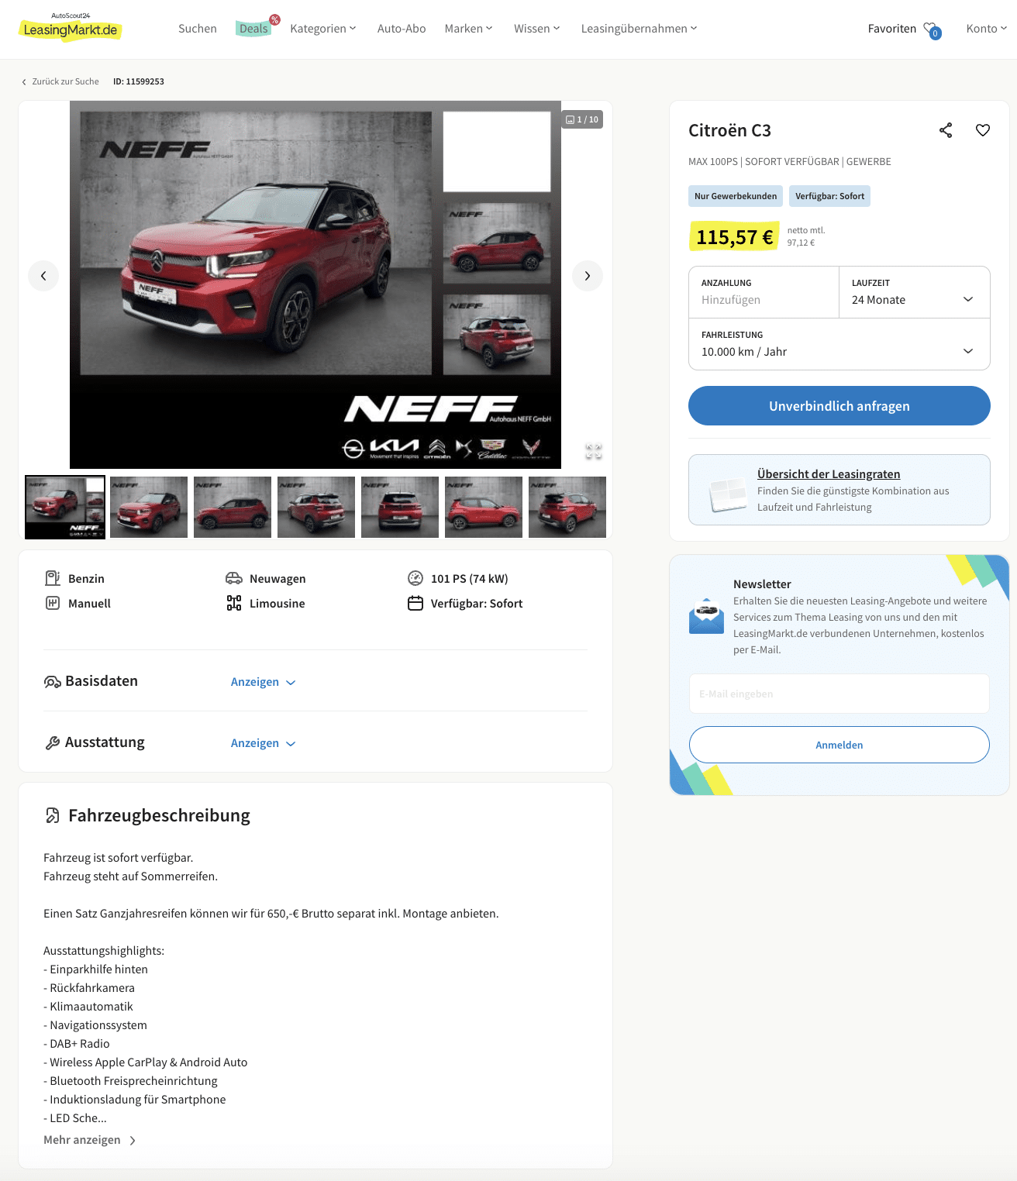The image size is (1017, 1181).
Task: Show next gallery image with right arrow
Action: point(588,276)
